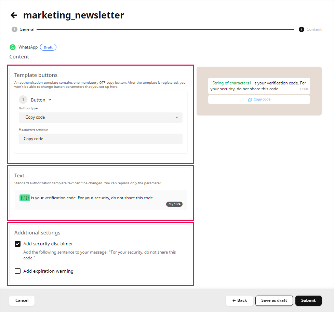The image size is (334, 312).
Task: Open the Button type Copy code dropdown
Action: point(101,117)
